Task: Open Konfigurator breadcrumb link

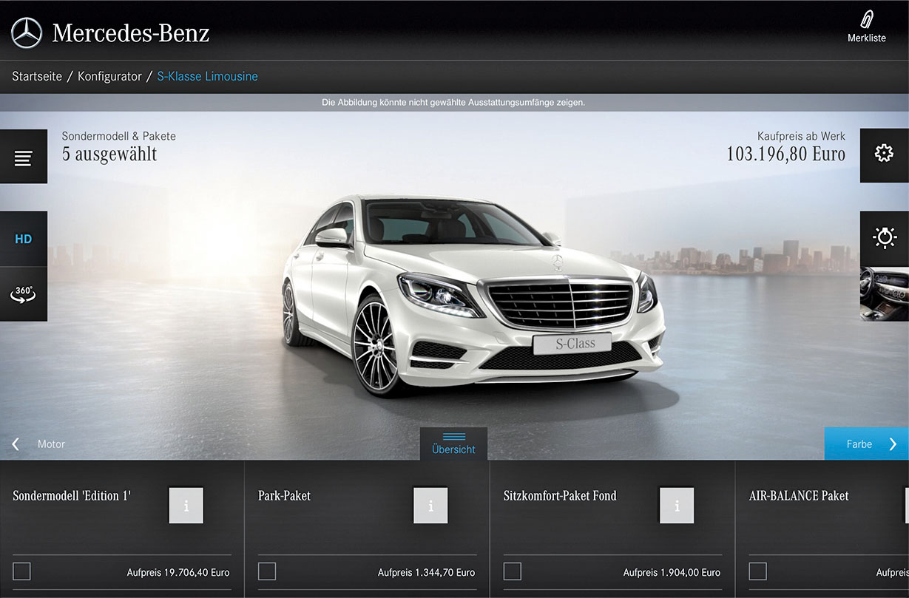Action: [x=109, y=76]
